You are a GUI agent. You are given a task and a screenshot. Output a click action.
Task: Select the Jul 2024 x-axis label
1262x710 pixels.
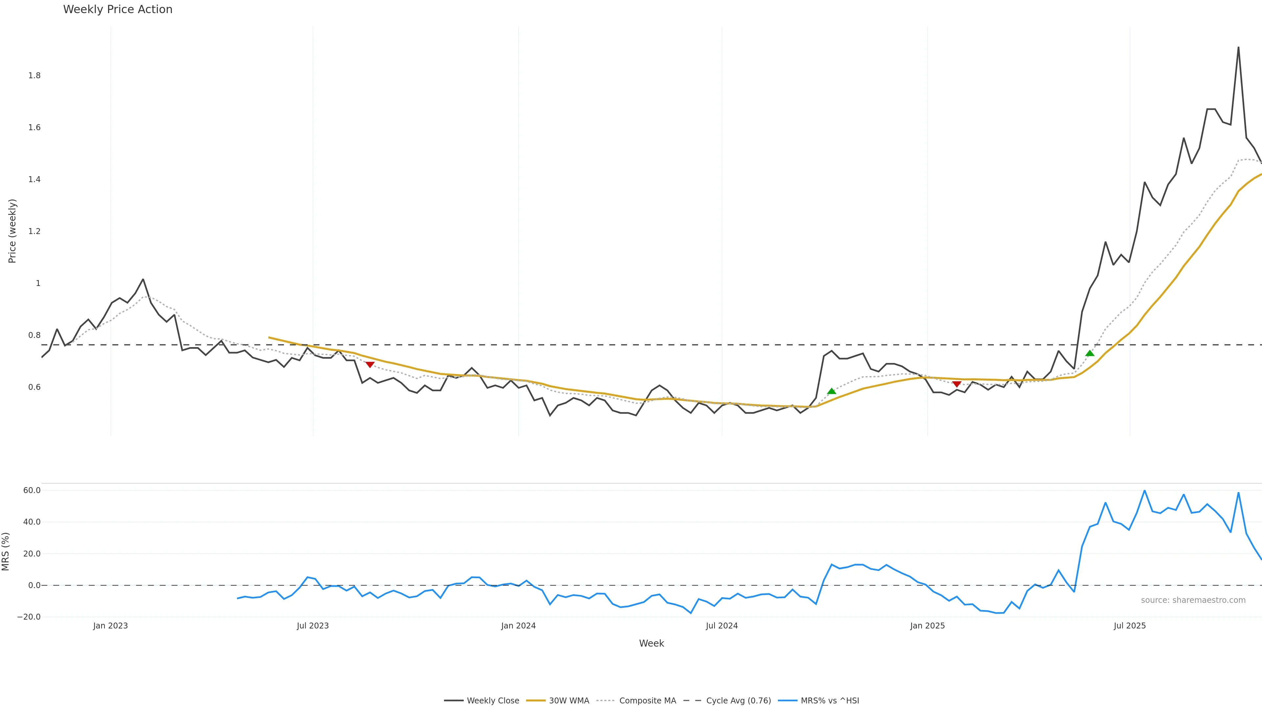pyautogui.click(x=722, y=626)
